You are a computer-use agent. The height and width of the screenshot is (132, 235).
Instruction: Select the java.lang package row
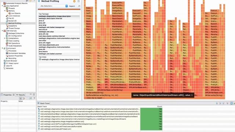(59, 25)
